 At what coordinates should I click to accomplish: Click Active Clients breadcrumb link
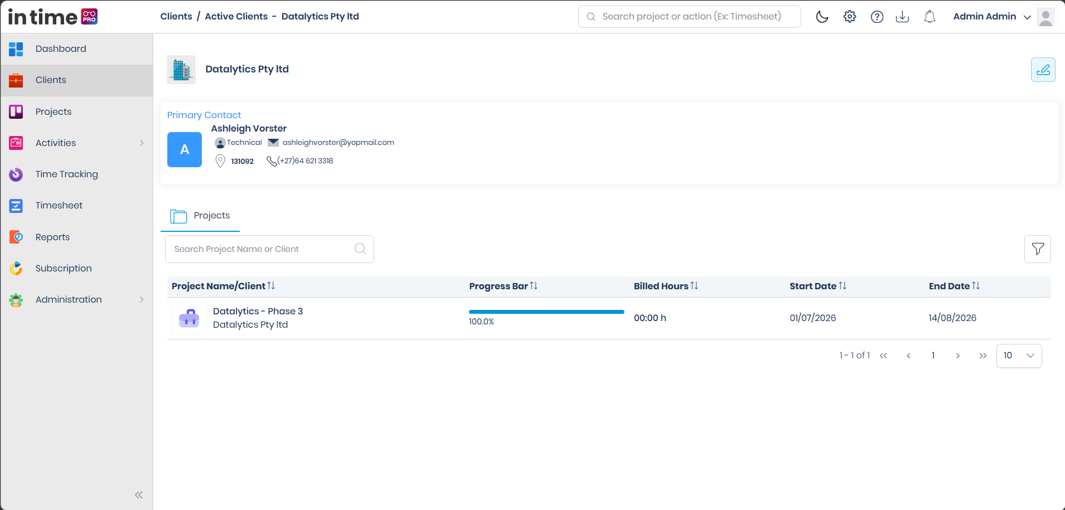tap(236, 17)
